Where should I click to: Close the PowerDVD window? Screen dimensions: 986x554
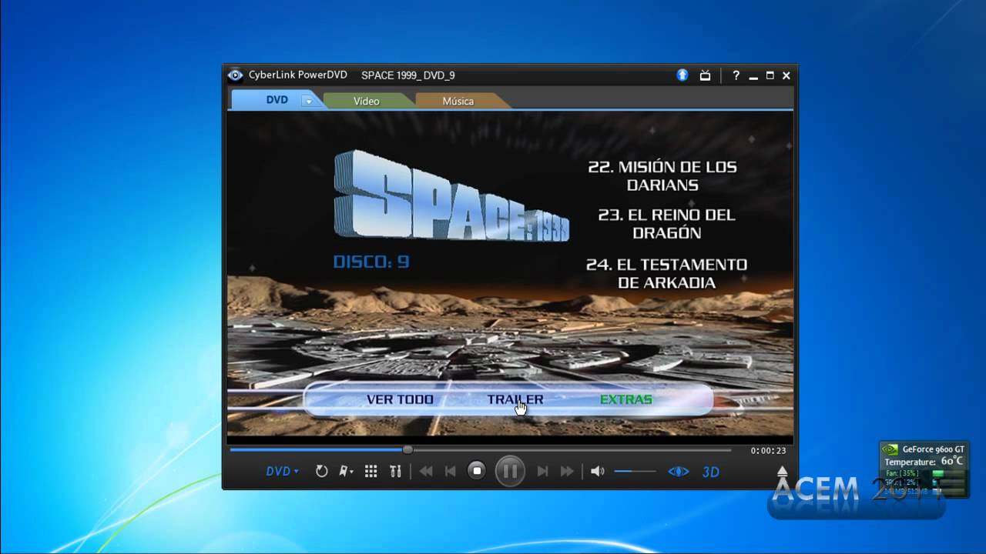(786, 75)
